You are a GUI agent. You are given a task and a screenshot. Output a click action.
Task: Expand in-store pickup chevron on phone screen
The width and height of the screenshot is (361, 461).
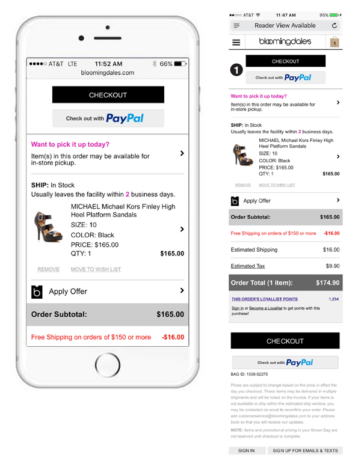click(182, 153)
